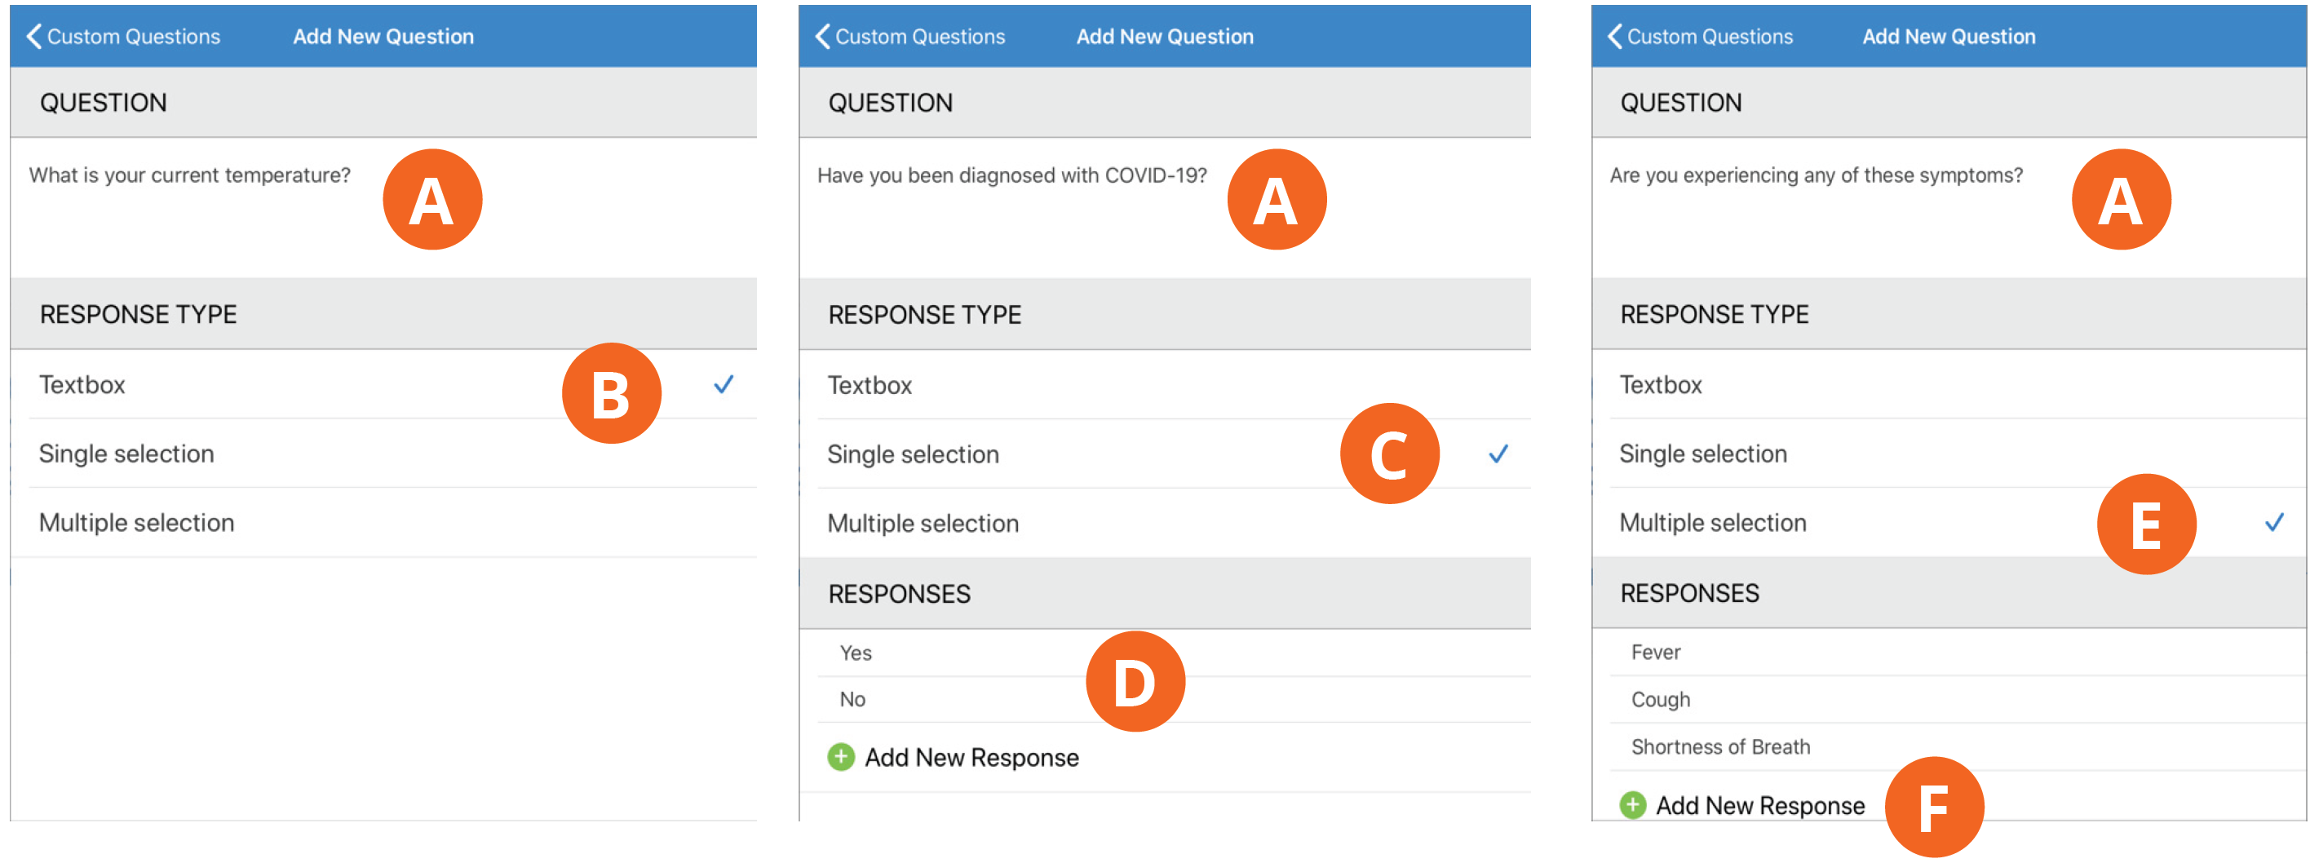Click Add New Response under symptom list

pyautogui.click(x=1759, y=806)
